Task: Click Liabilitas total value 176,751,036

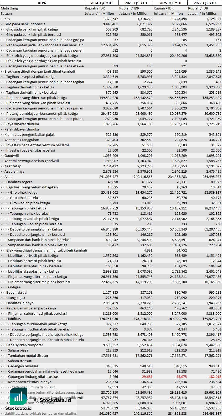Action: tap(109, 319)
